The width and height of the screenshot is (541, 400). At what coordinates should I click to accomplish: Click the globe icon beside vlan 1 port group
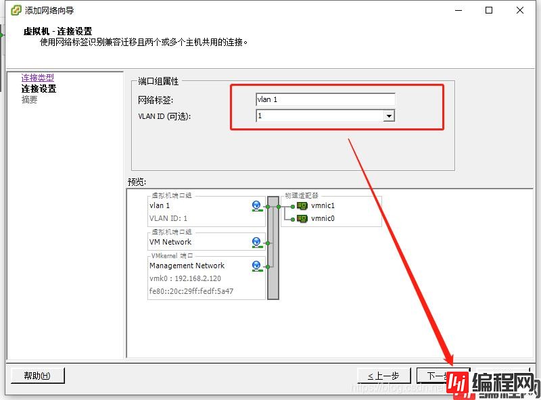pos(256,205)
